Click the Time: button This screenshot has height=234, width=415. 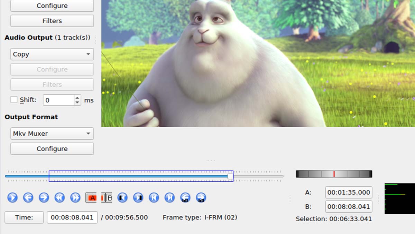click(x=24, y=217)
